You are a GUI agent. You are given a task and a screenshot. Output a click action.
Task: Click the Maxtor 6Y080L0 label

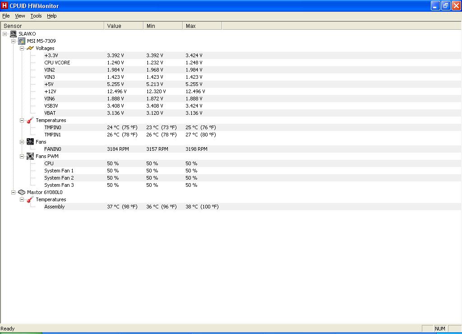pos(45,192)
